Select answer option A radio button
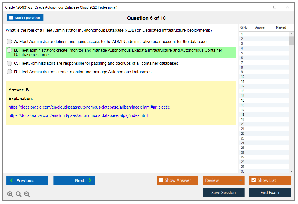This screenshot has height=204, width=298. [x=9, y=41]
